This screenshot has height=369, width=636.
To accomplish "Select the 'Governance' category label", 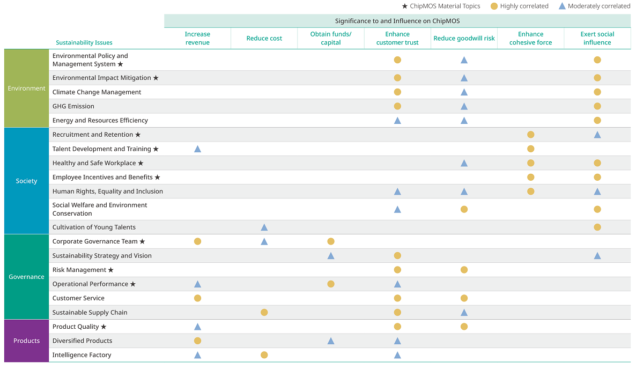I will [x=26, y=277].
